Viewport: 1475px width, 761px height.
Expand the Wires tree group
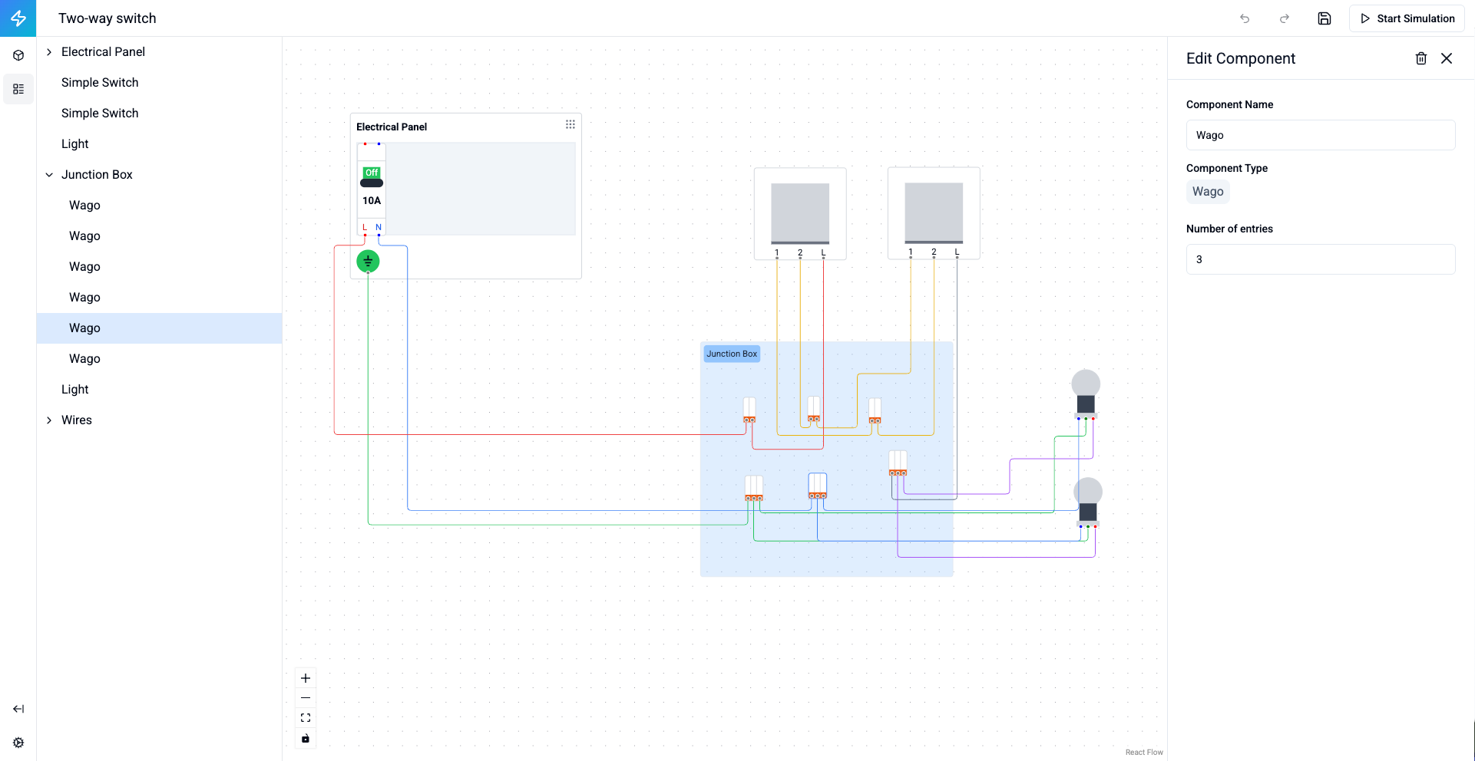49,420
